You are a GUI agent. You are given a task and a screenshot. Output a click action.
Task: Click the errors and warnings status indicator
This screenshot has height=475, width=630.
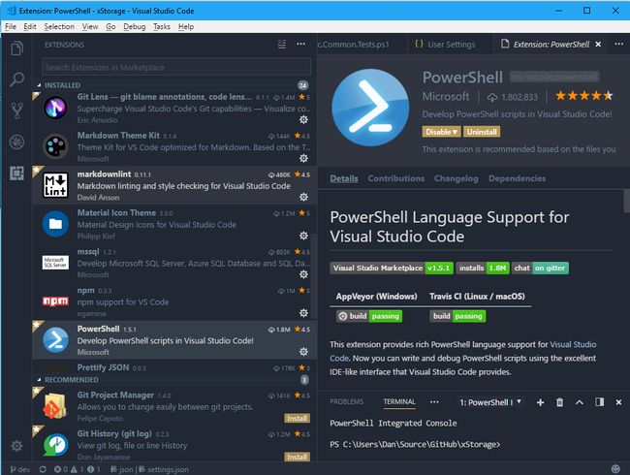click(78, 469)
